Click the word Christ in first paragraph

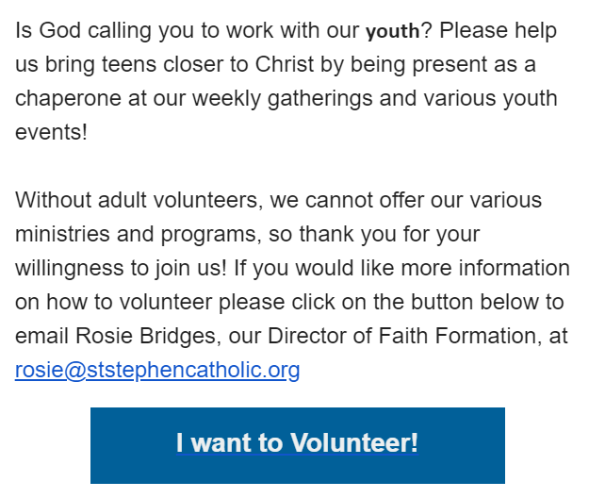pyautogui.click(x=285, y=64)
